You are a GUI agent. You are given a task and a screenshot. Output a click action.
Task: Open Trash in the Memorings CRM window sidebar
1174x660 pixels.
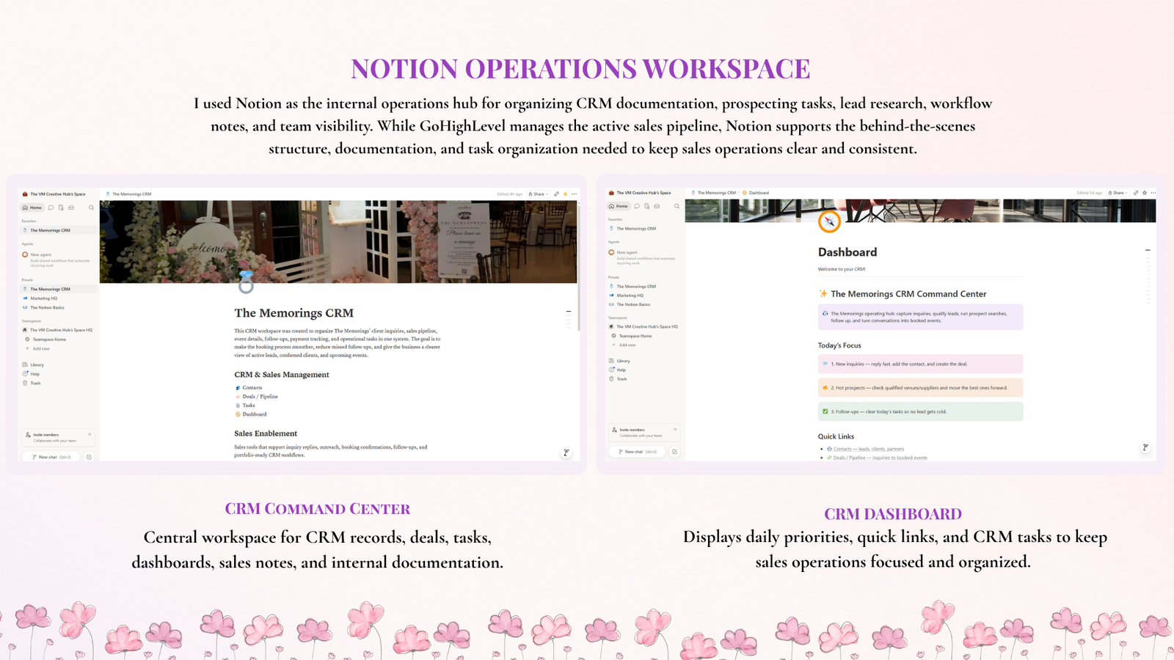coord(32,383)
